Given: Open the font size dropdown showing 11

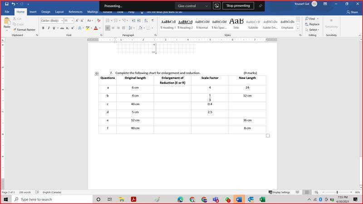Looking at the screenshot, I should tap(72, 20).
